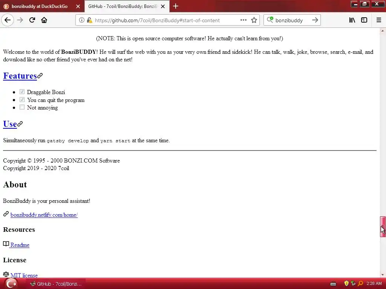The height and width of the screenshot is (289, 386).
Task: Open the Readme link
Action: pyautogui.click(x=20, y=245)
